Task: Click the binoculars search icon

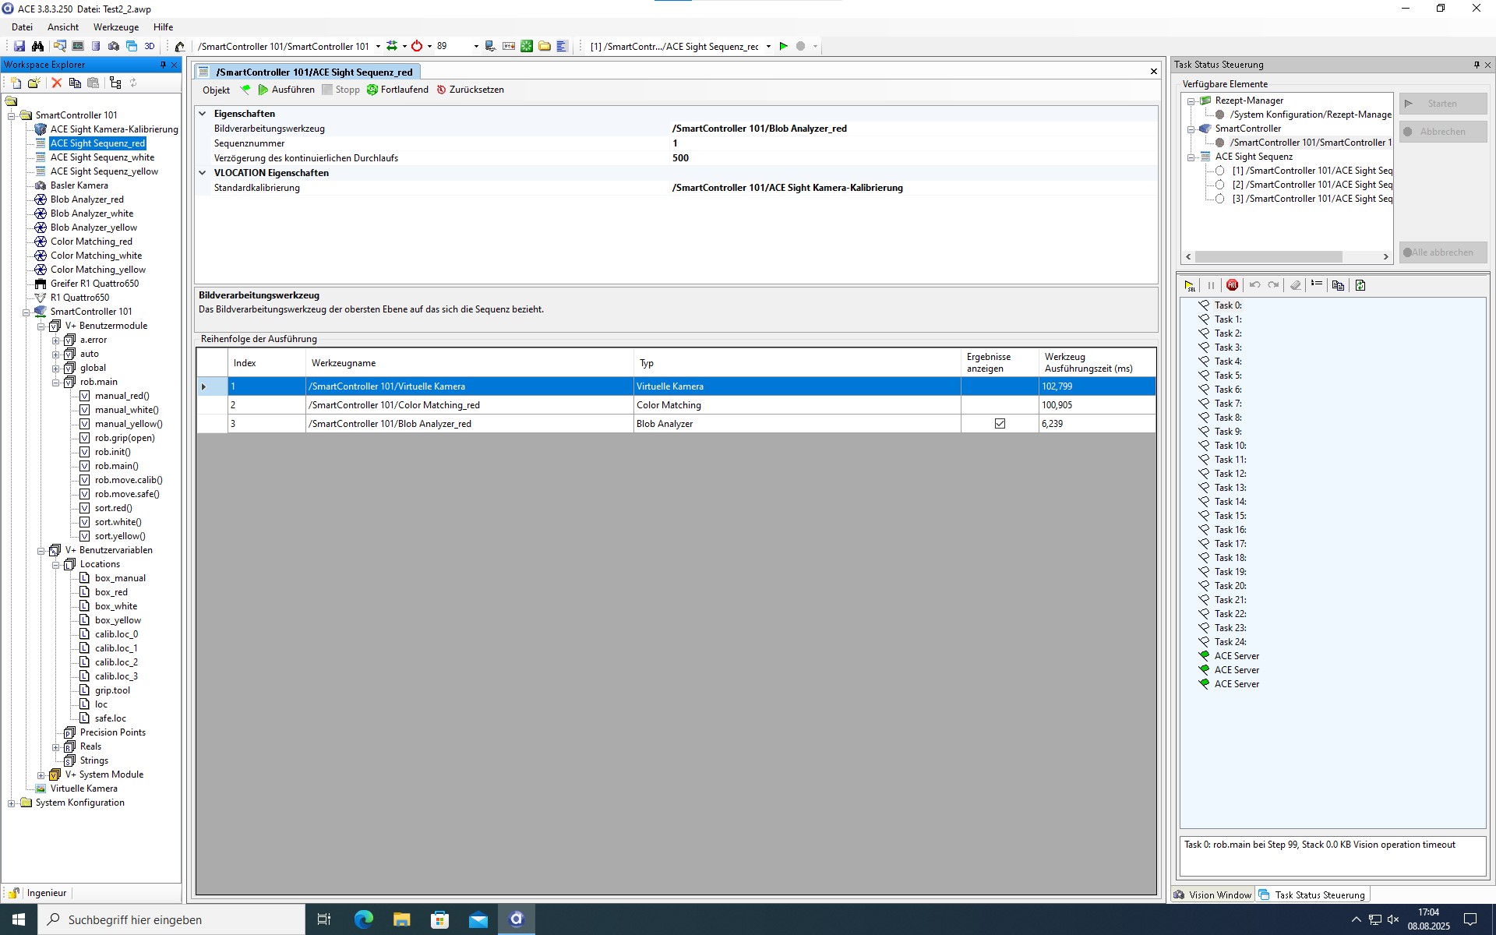Action: (x=37, y=47)
